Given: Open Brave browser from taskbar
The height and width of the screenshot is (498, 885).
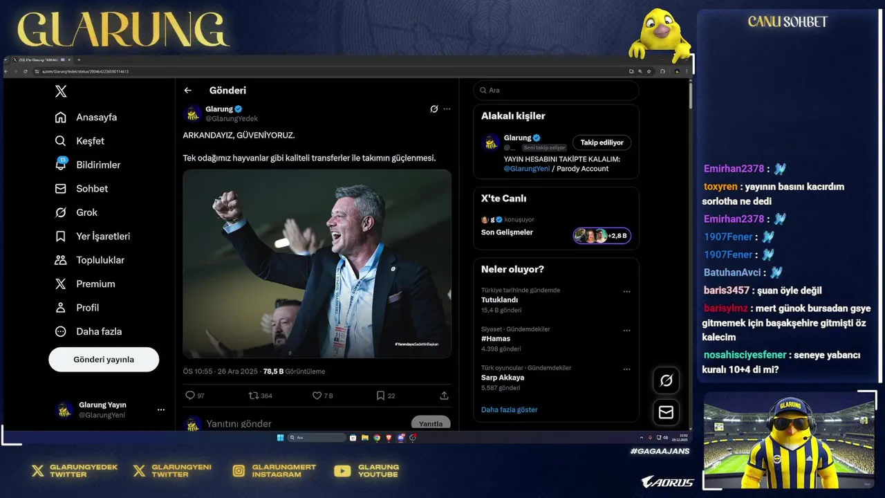Looking at the screenshot, I should tap(389, 438).
